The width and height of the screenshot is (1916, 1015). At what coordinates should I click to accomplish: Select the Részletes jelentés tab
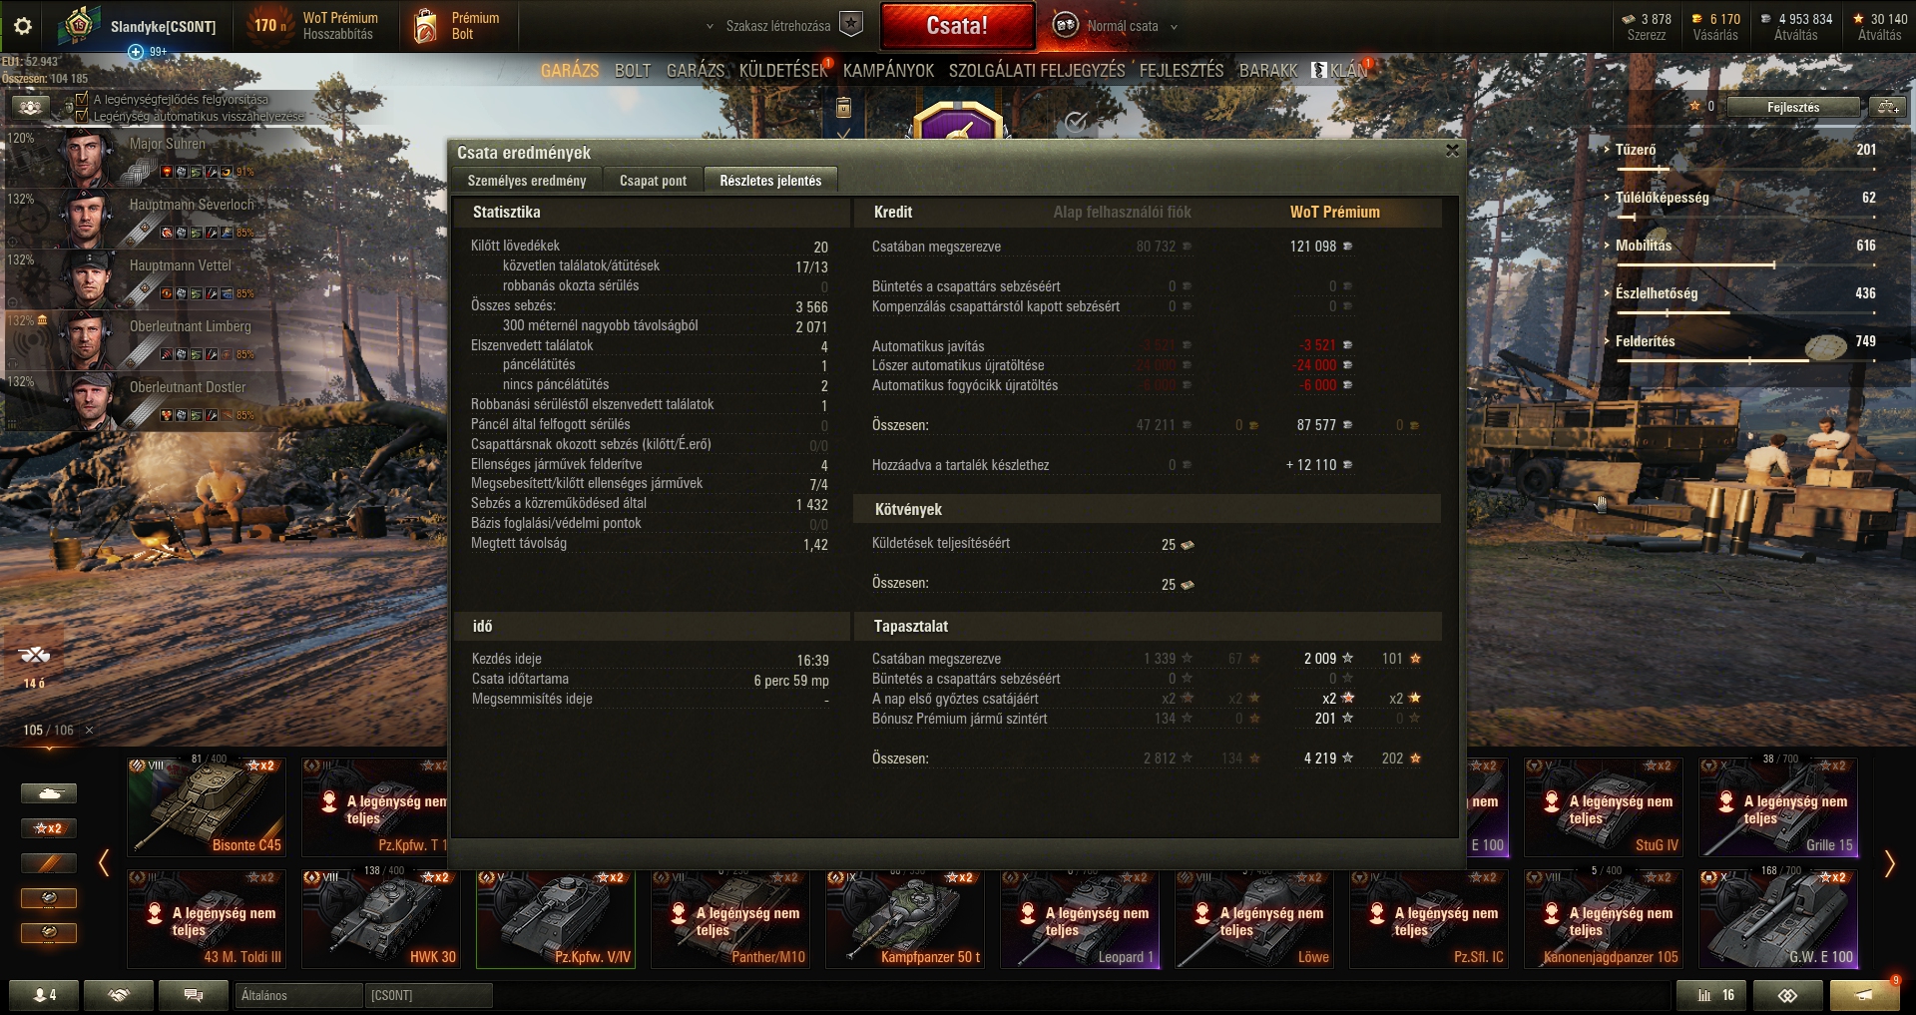[770, 181]
